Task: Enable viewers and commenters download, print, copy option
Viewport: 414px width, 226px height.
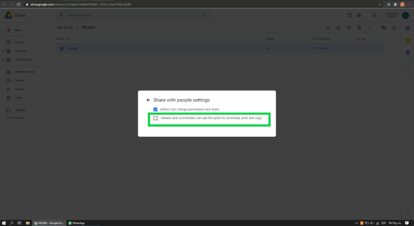Action: pos(156,118)
